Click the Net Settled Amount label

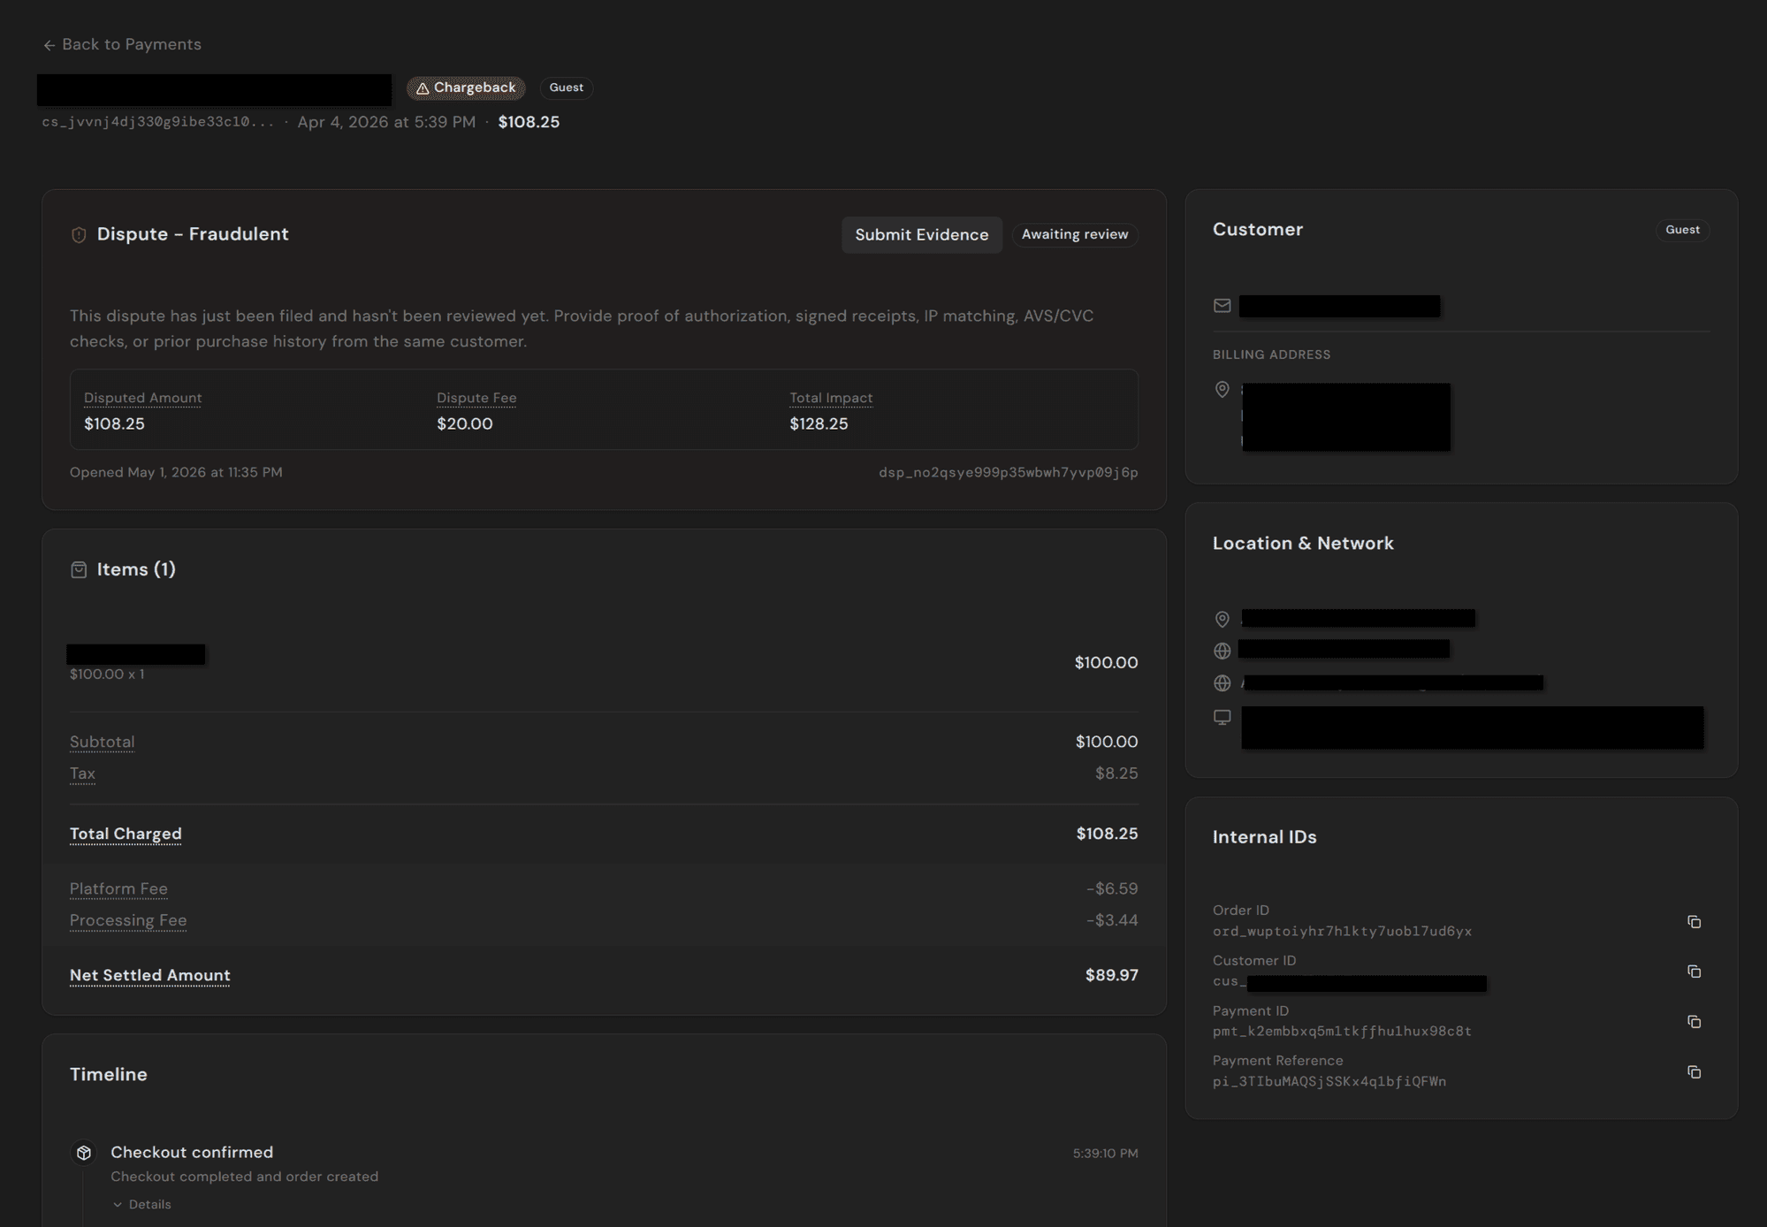click(x=150, y=975)
